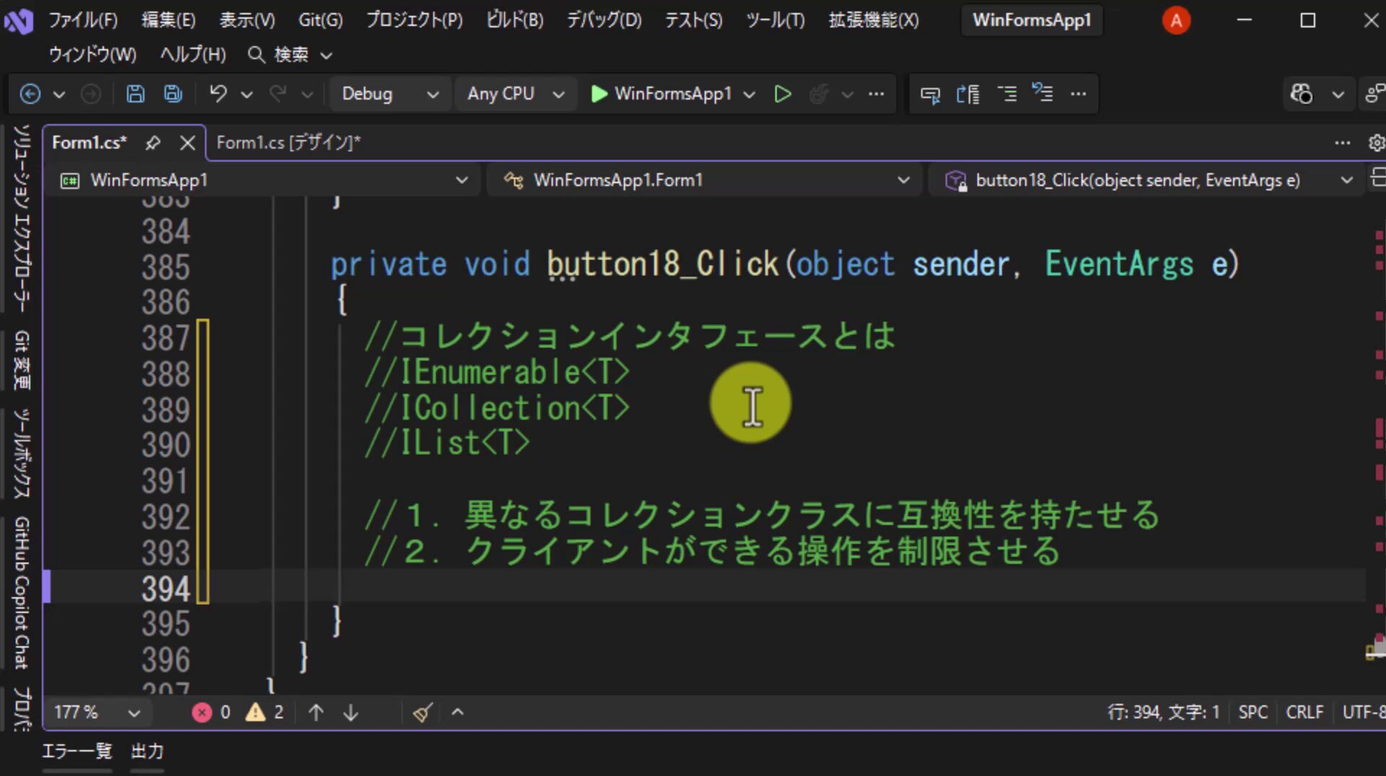Open the GitHub Copilot Chat side tab
This screenshot has width=1386, height=776.
(x=22, y=593)
